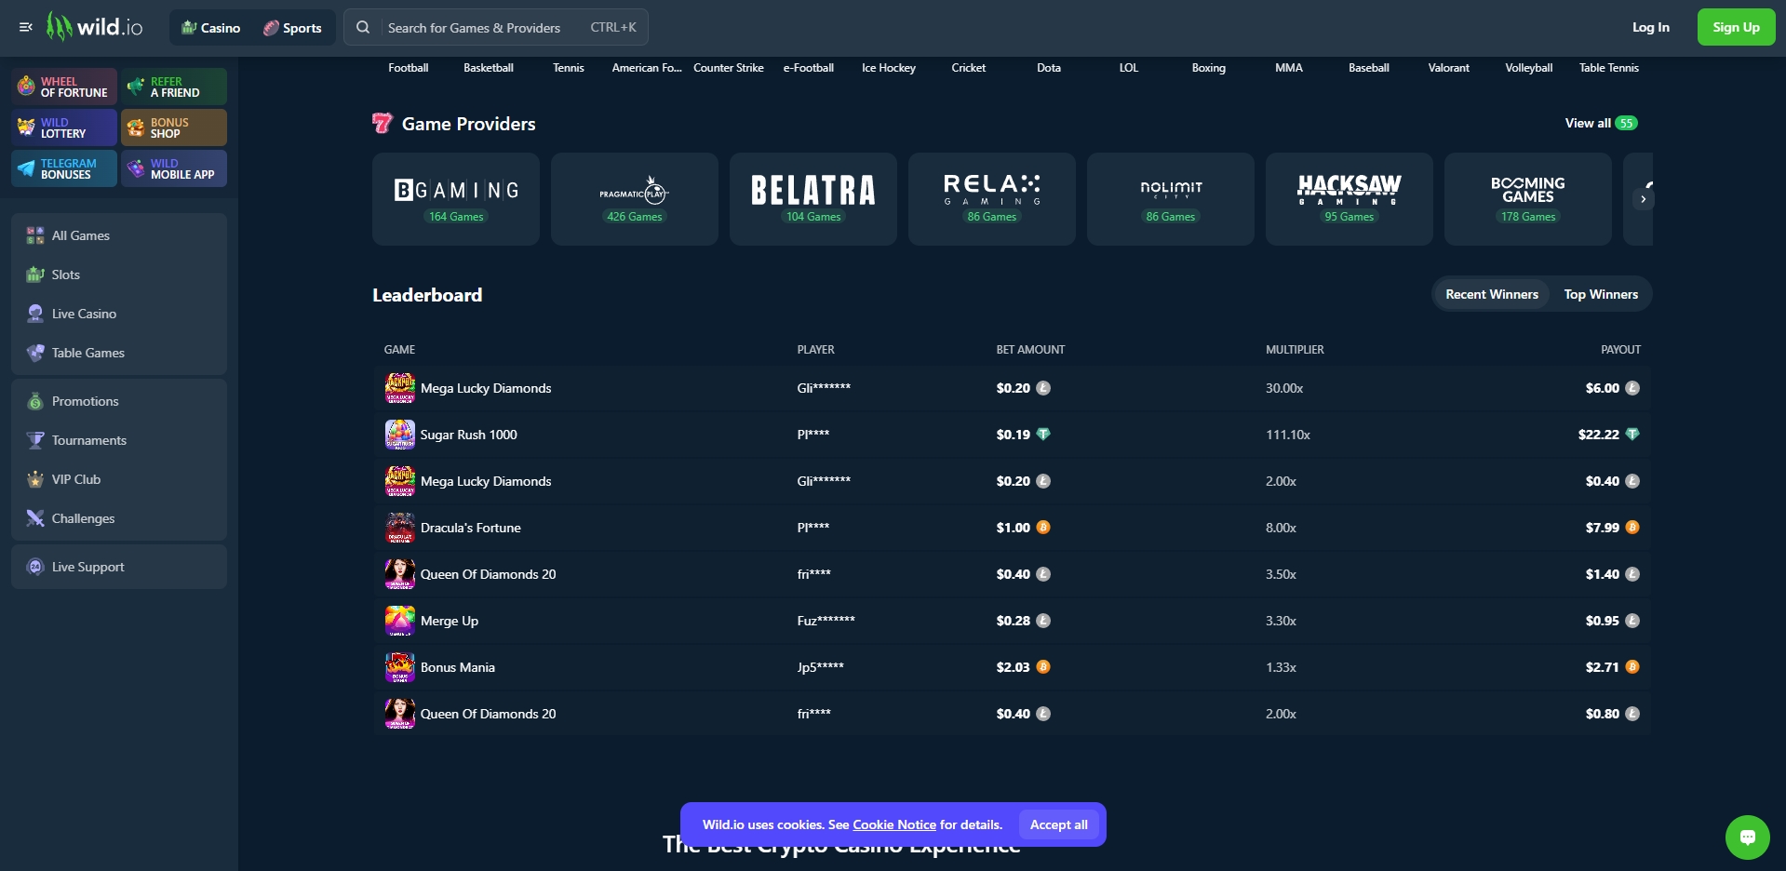
Task: Open the Merge Up game thumbnail
Action: coord(400,621)
